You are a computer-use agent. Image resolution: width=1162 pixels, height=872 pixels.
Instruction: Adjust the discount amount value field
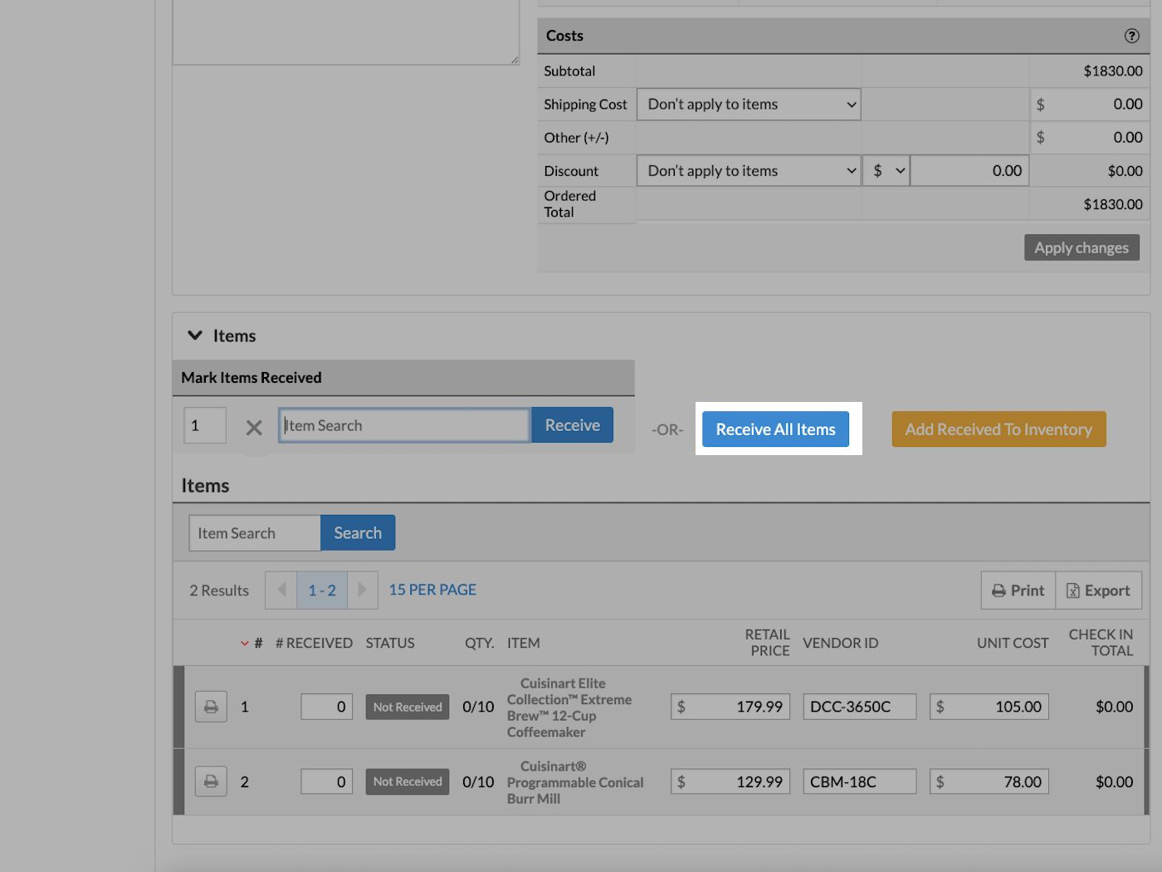coord(969,170)
